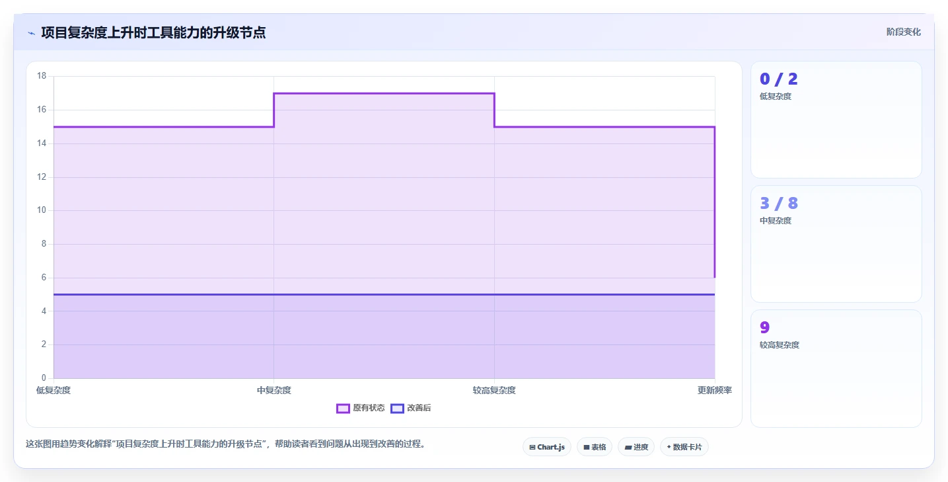Click the 较高复杂度 x-axis label
This screenshot has height=482, width=948.
pos(494,390)
